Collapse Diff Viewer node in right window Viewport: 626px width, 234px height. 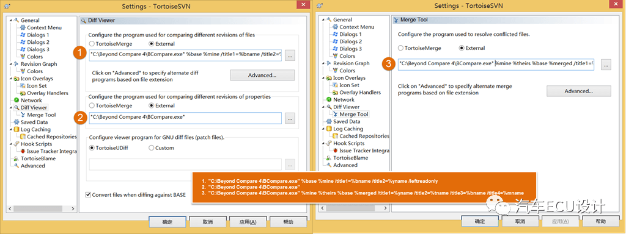click(323, 107)
